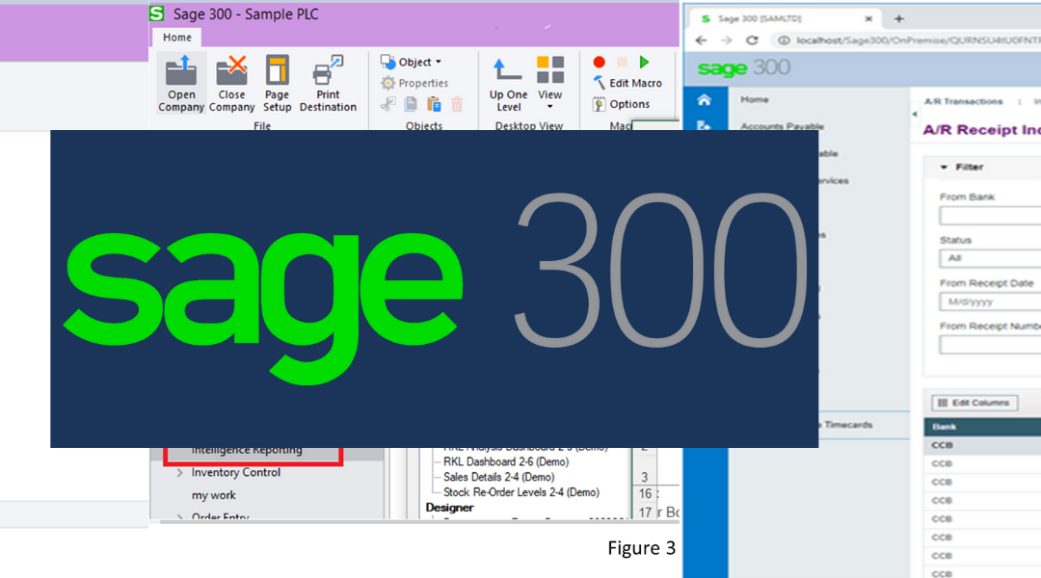Viewport: 1041px width, 578px height.
Task: Select the first CCB row in the grid
Action: 982,445
